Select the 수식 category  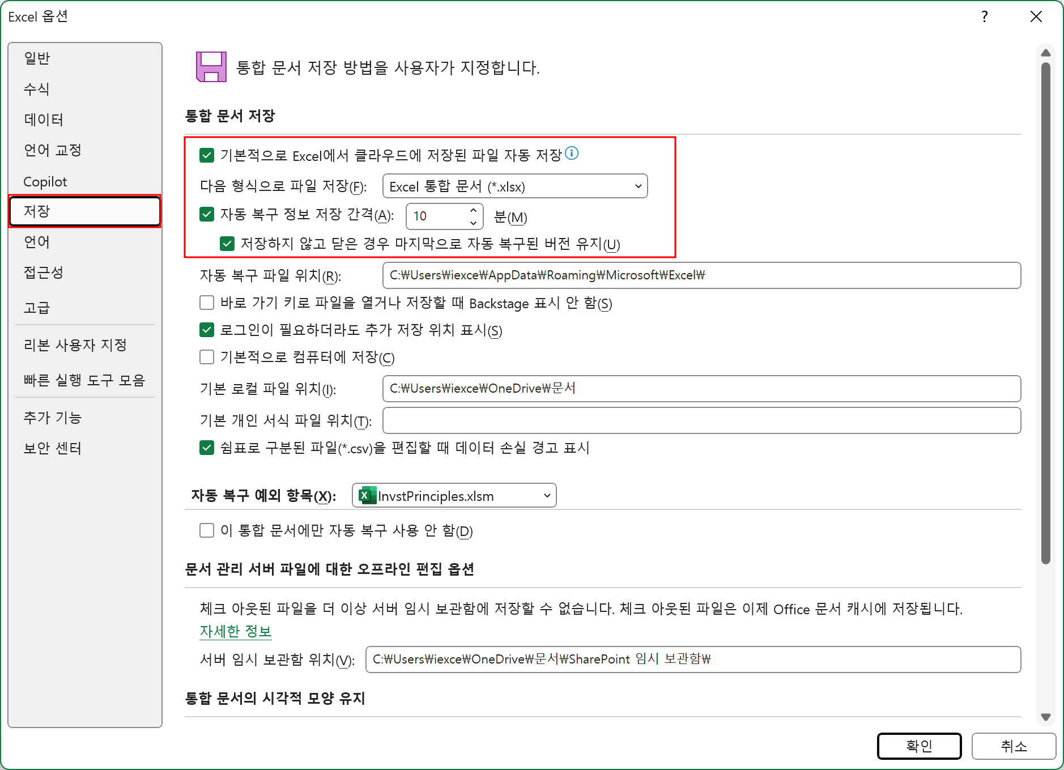click(85, 89)
